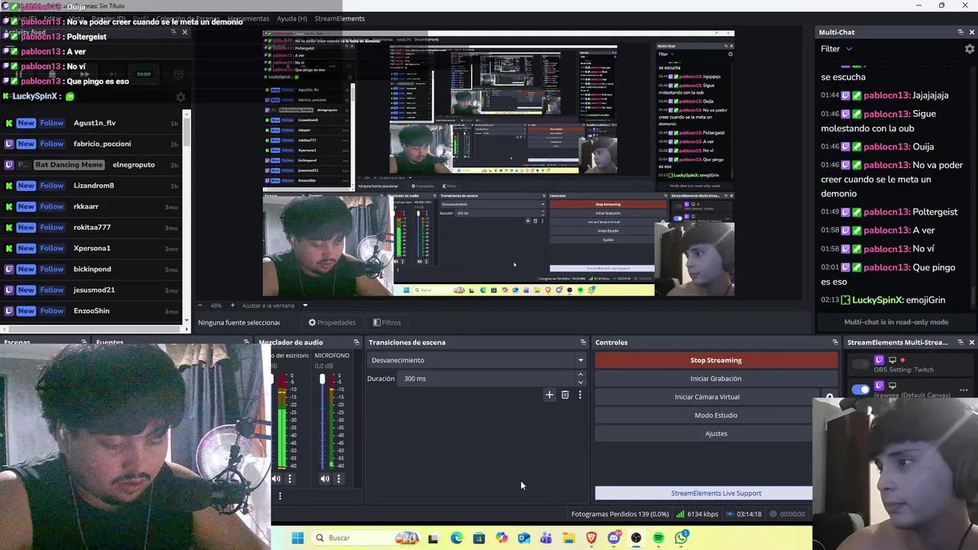Mute the desktop audio speaker icon

pyautogui.click(x=276, y=479)
